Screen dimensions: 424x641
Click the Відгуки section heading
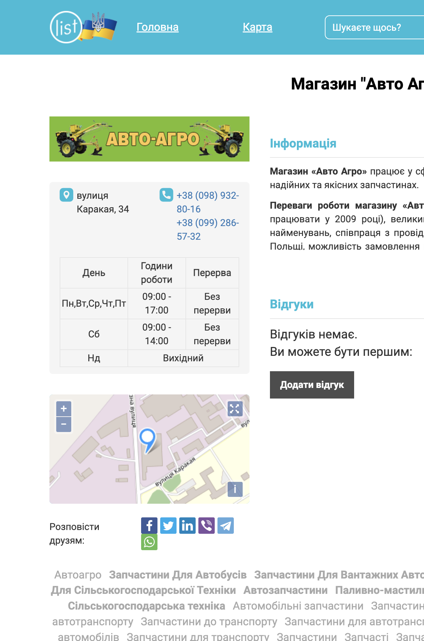(292, 304)
